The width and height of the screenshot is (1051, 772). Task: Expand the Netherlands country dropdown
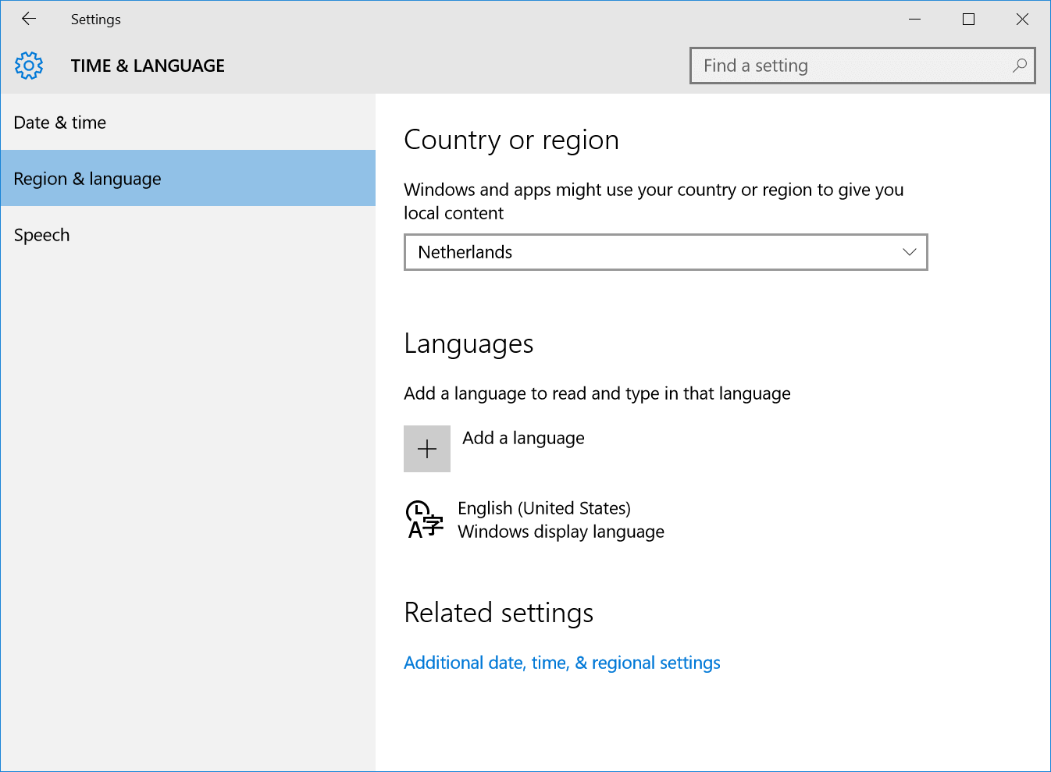[666, 252]
